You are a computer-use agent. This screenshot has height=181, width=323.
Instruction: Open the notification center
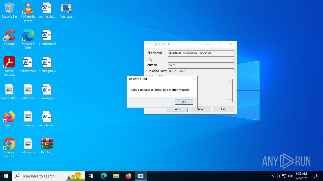pos(315,176)
